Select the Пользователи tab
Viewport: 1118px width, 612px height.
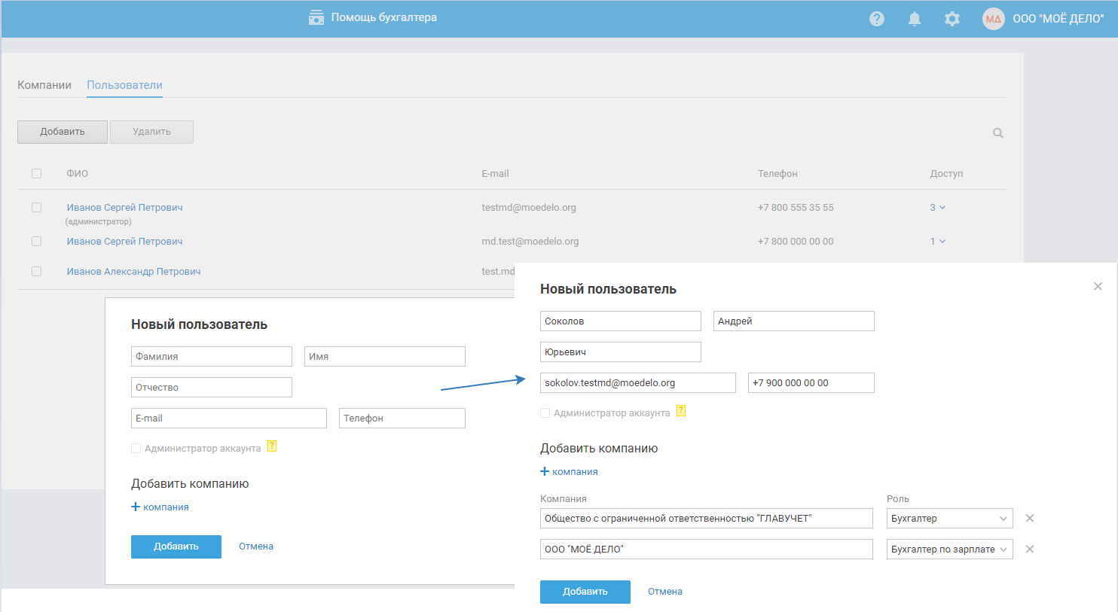[124, 85]
